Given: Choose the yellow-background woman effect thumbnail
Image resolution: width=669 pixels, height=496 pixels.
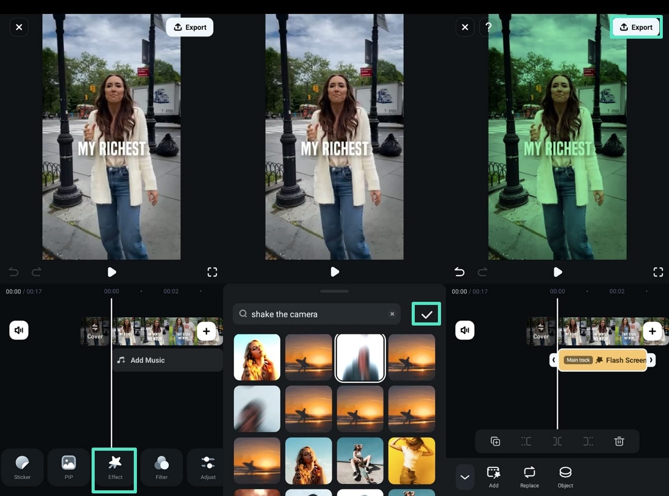Looking at the screenshot, I should click(x=412, y=461).
